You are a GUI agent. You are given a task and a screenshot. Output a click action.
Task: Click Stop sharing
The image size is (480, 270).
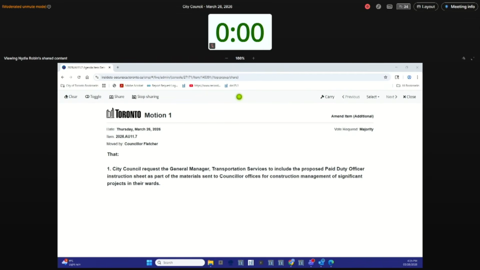145,97
